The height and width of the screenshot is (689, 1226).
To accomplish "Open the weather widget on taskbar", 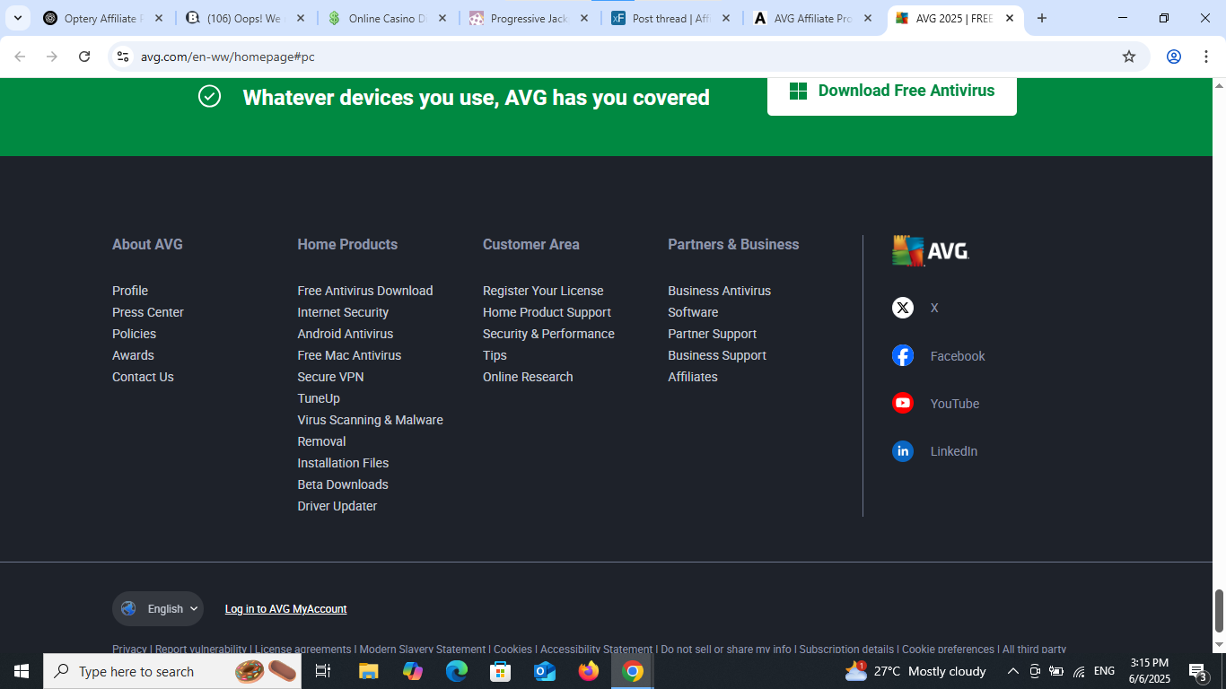I will coord(915,671).
